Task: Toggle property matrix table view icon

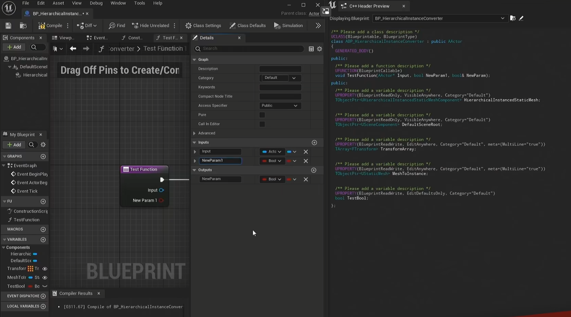Action: tap(311, 49)
